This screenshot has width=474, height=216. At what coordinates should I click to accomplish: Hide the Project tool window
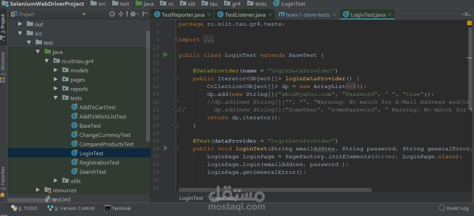pyautogui.click(x=145, y=14)
